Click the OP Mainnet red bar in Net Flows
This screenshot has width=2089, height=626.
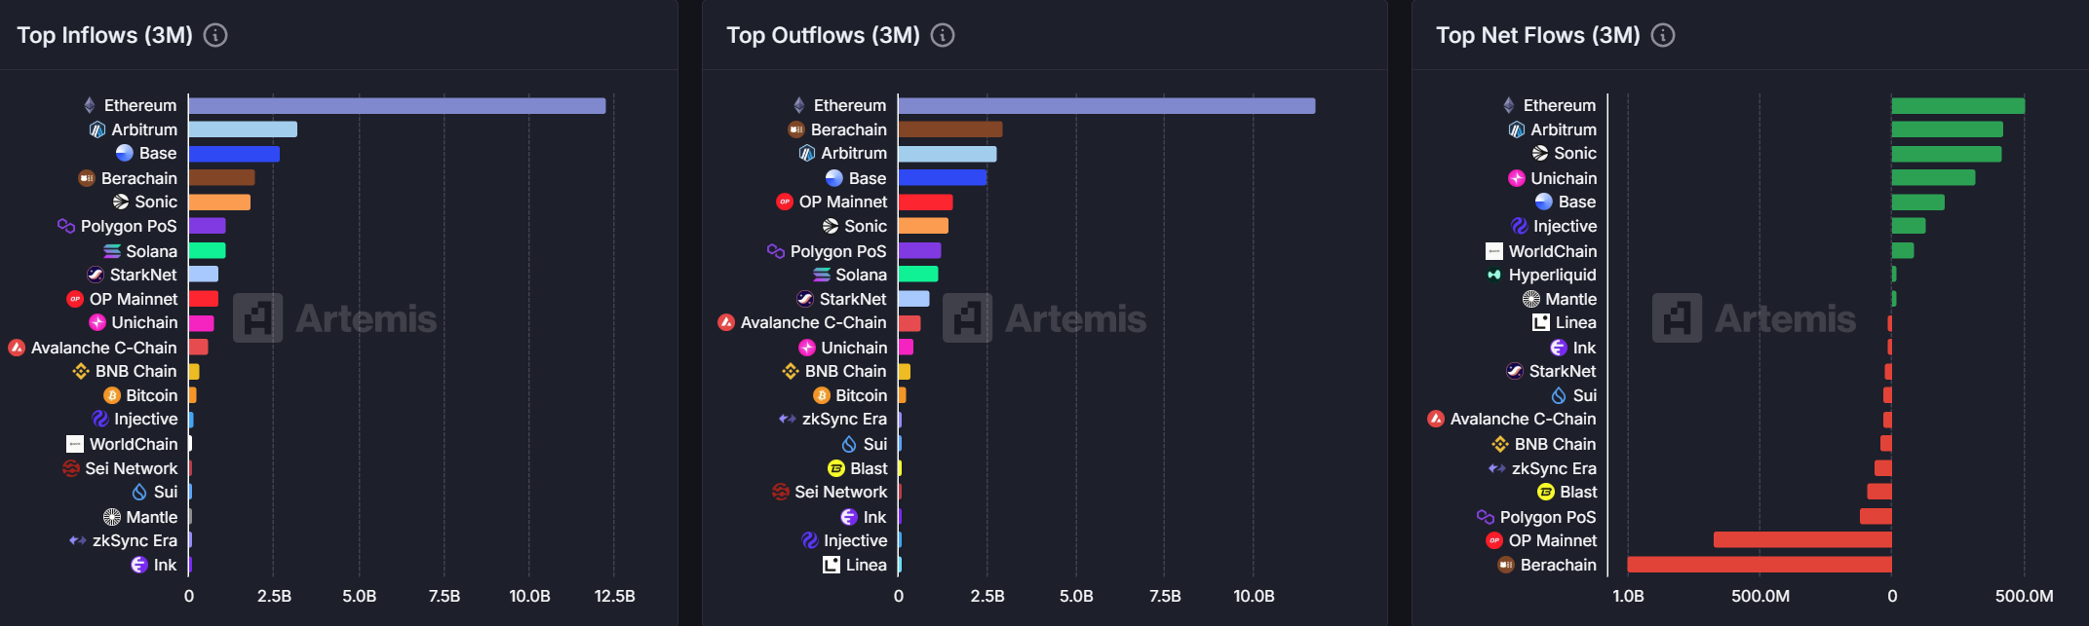(1802, 540)
